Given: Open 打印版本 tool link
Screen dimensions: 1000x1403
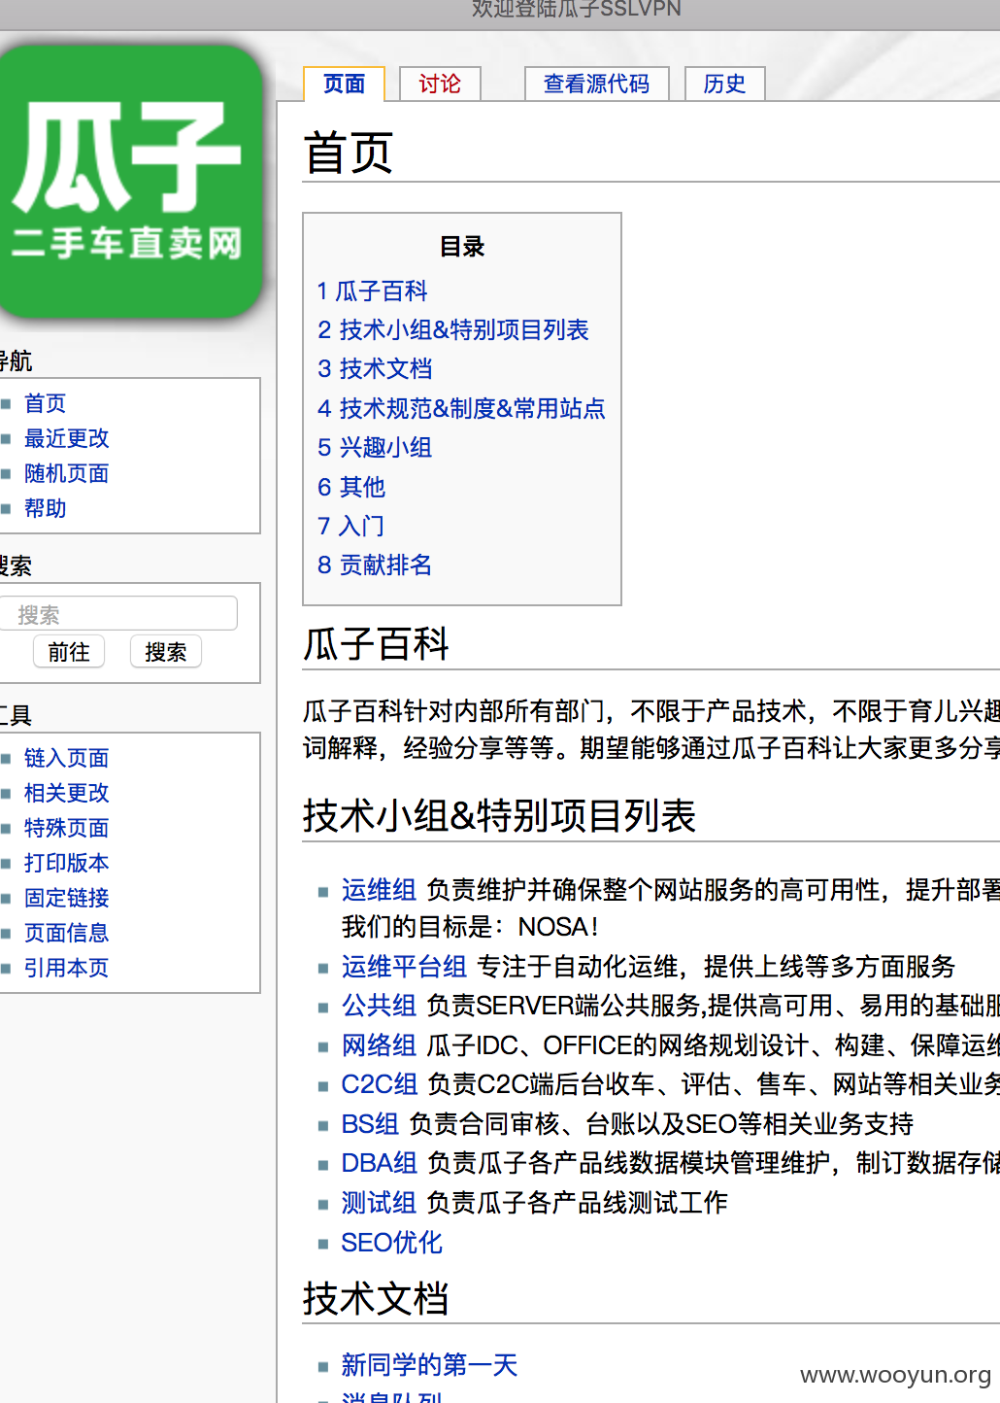Looking at the screenshot, I should [x=67, y=863].
